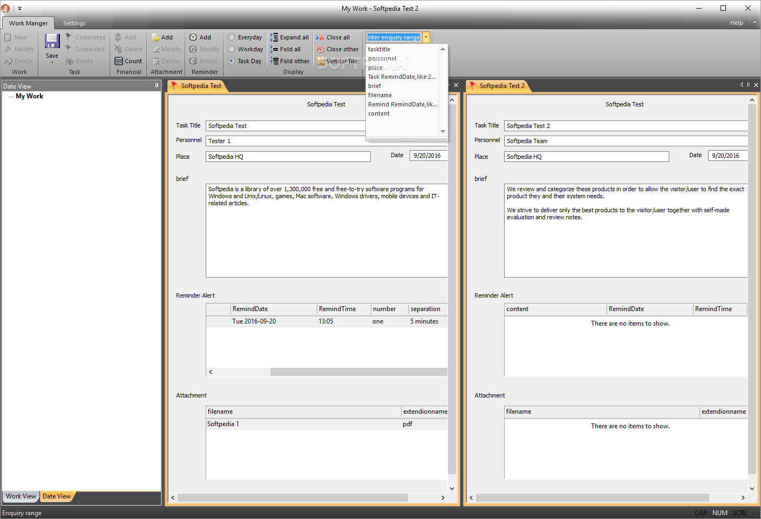Delete the selected attachment
The height and width of the screenshot is (519, 761).
tap(165, 61)
